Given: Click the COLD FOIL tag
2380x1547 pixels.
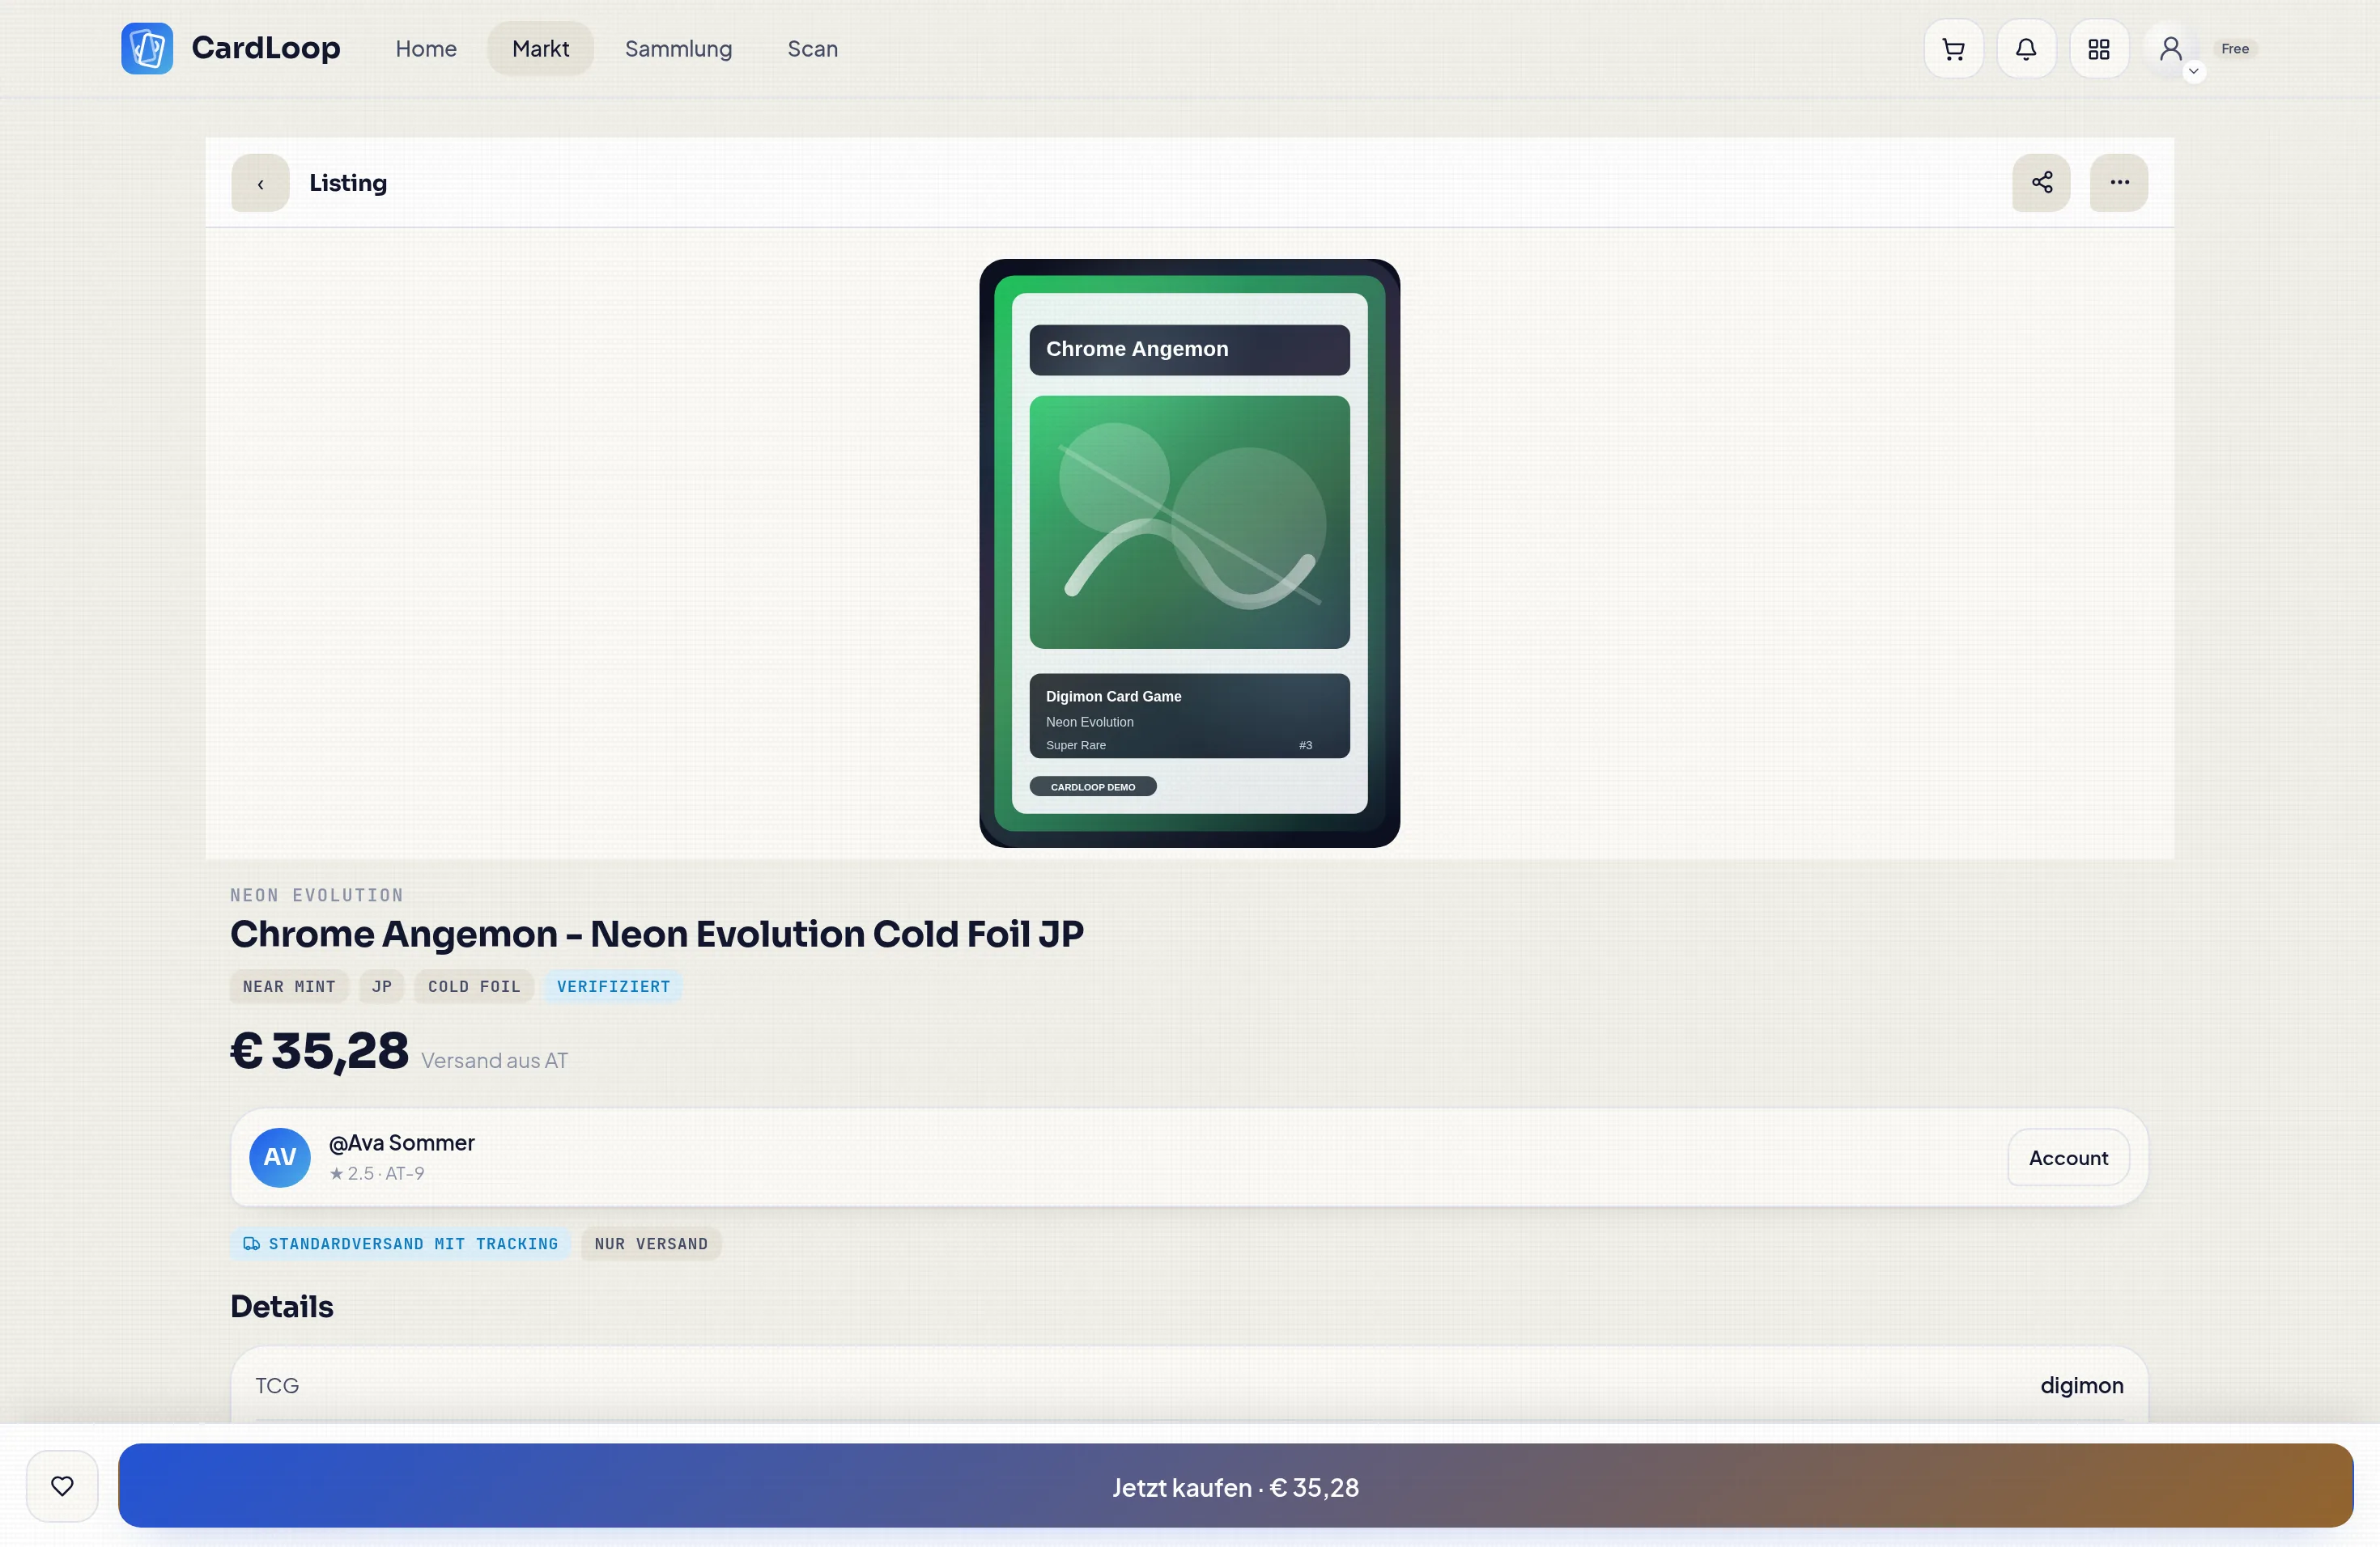Looking at the screenshot, I should coord(474,986).
